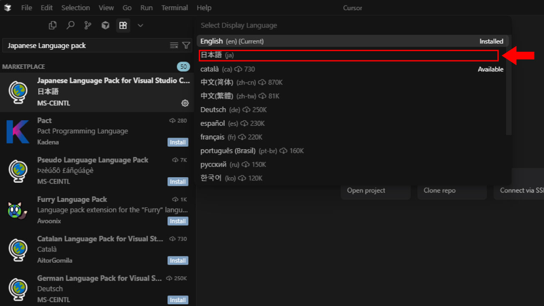Click the Furry Language Pack cat icon
This screenshot has width=544, height=306.
[18, 210]
